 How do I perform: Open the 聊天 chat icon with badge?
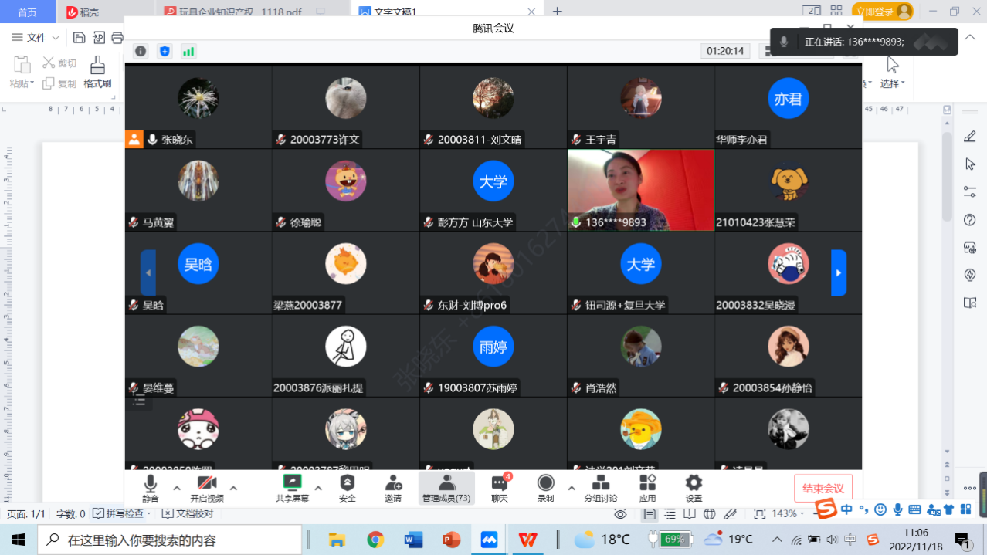(x=500, y=484)
